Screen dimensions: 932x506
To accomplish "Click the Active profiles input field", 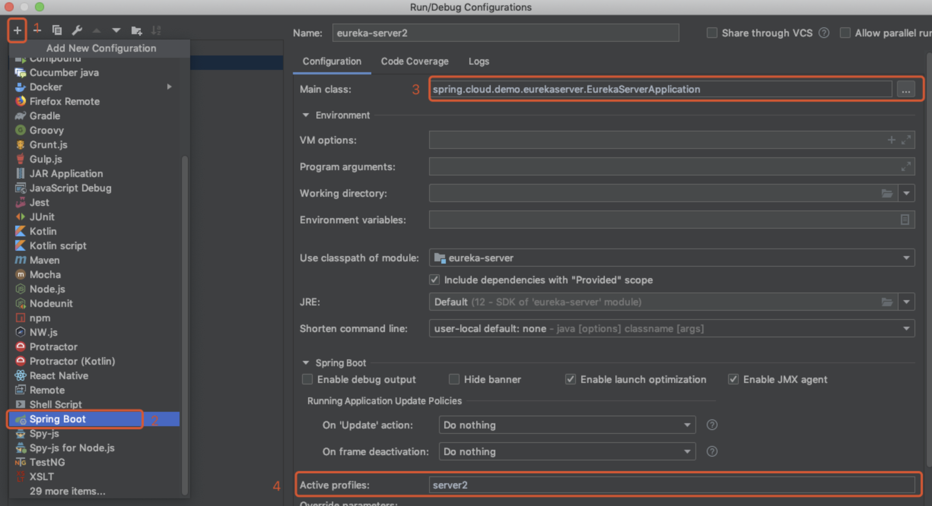I will click(x=672, y=485).
